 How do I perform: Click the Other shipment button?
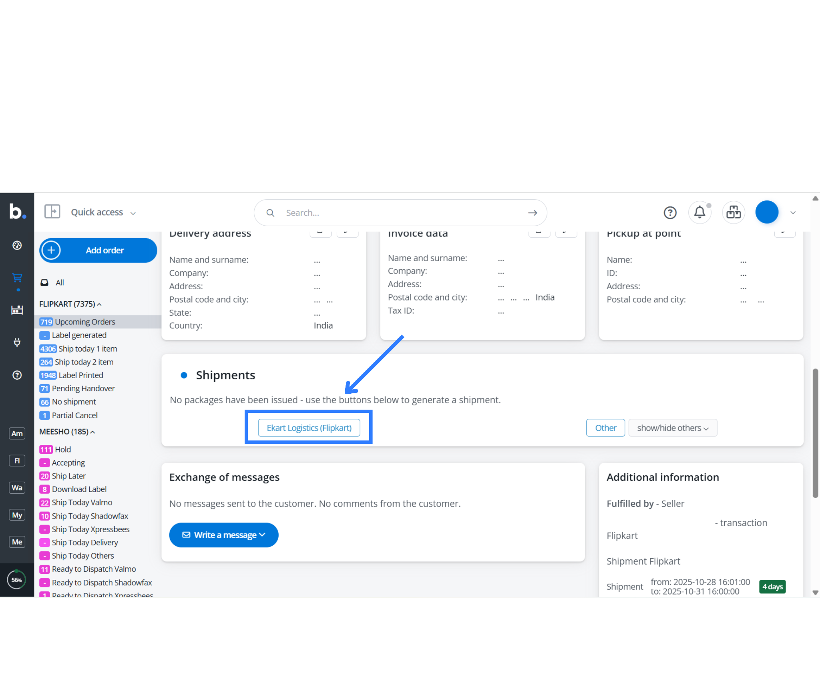[605, 428]
